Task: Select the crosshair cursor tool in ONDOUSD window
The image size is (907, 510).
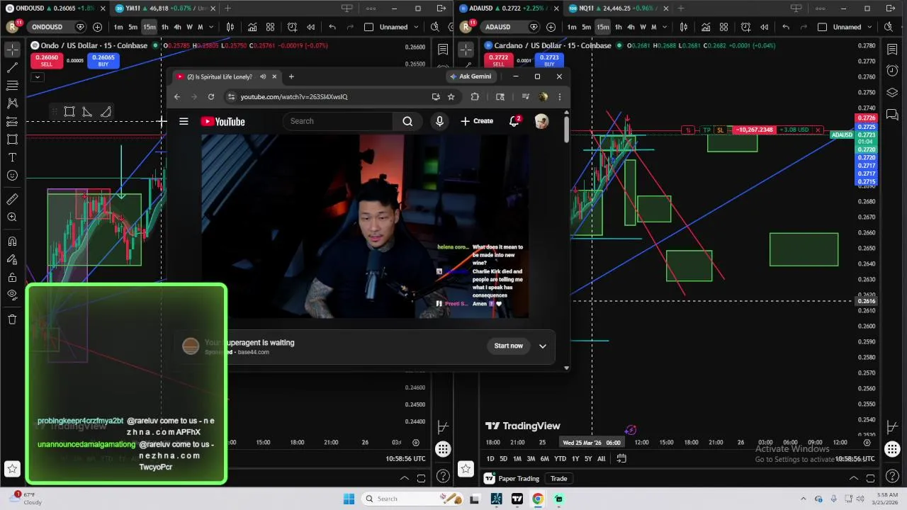Action: [x=12, y=50]
